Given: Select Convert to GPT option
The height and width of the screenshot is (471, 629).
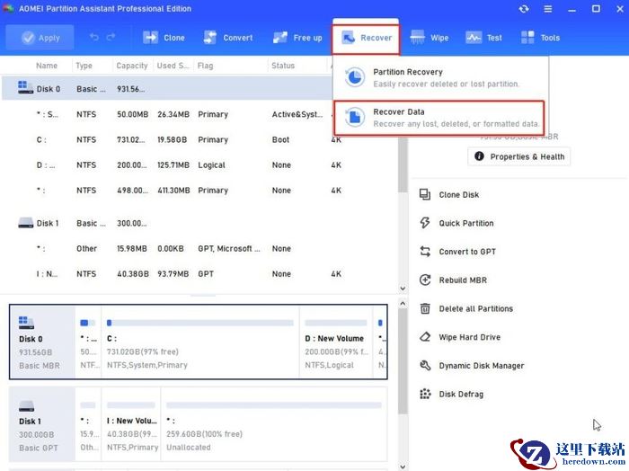Looking at the screenshot, I should click(x=467, y=252).
